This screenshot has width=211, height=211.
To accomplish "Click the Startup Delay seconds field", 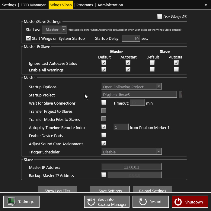I will (131, 39).
